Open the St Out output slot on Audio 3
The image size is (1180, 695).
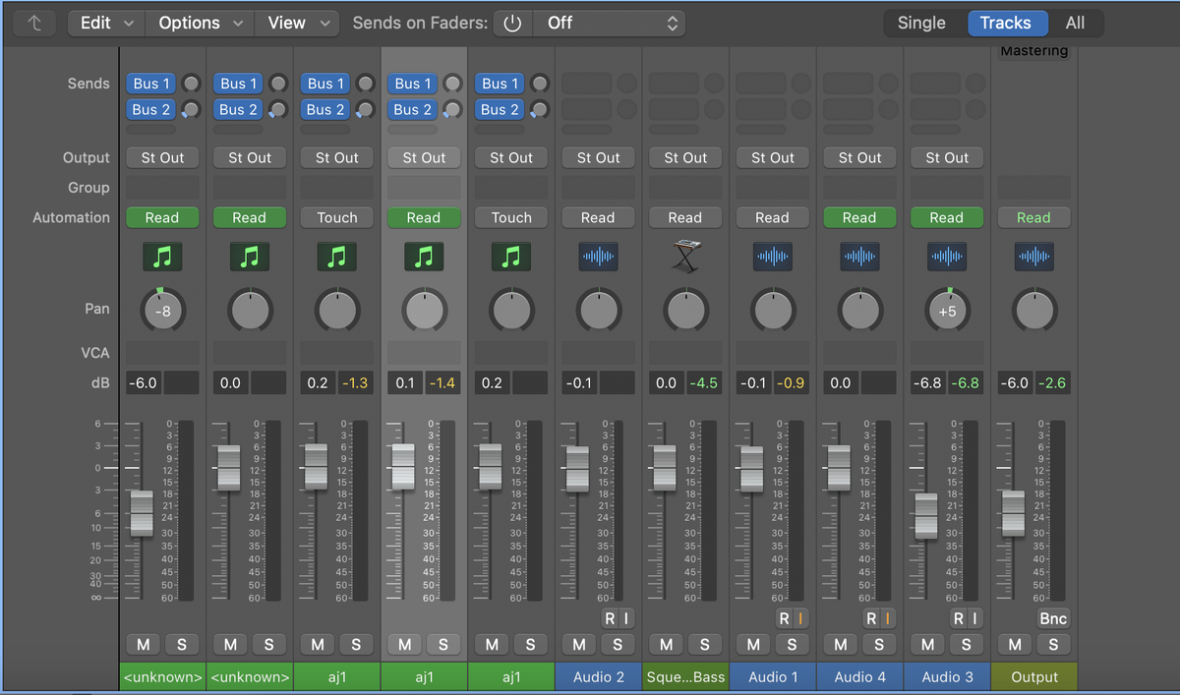(947, 157)
